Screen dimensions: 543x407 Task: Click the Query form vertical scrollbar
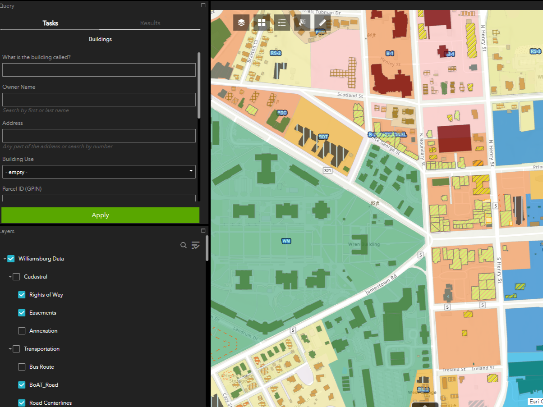pos(198,85)
